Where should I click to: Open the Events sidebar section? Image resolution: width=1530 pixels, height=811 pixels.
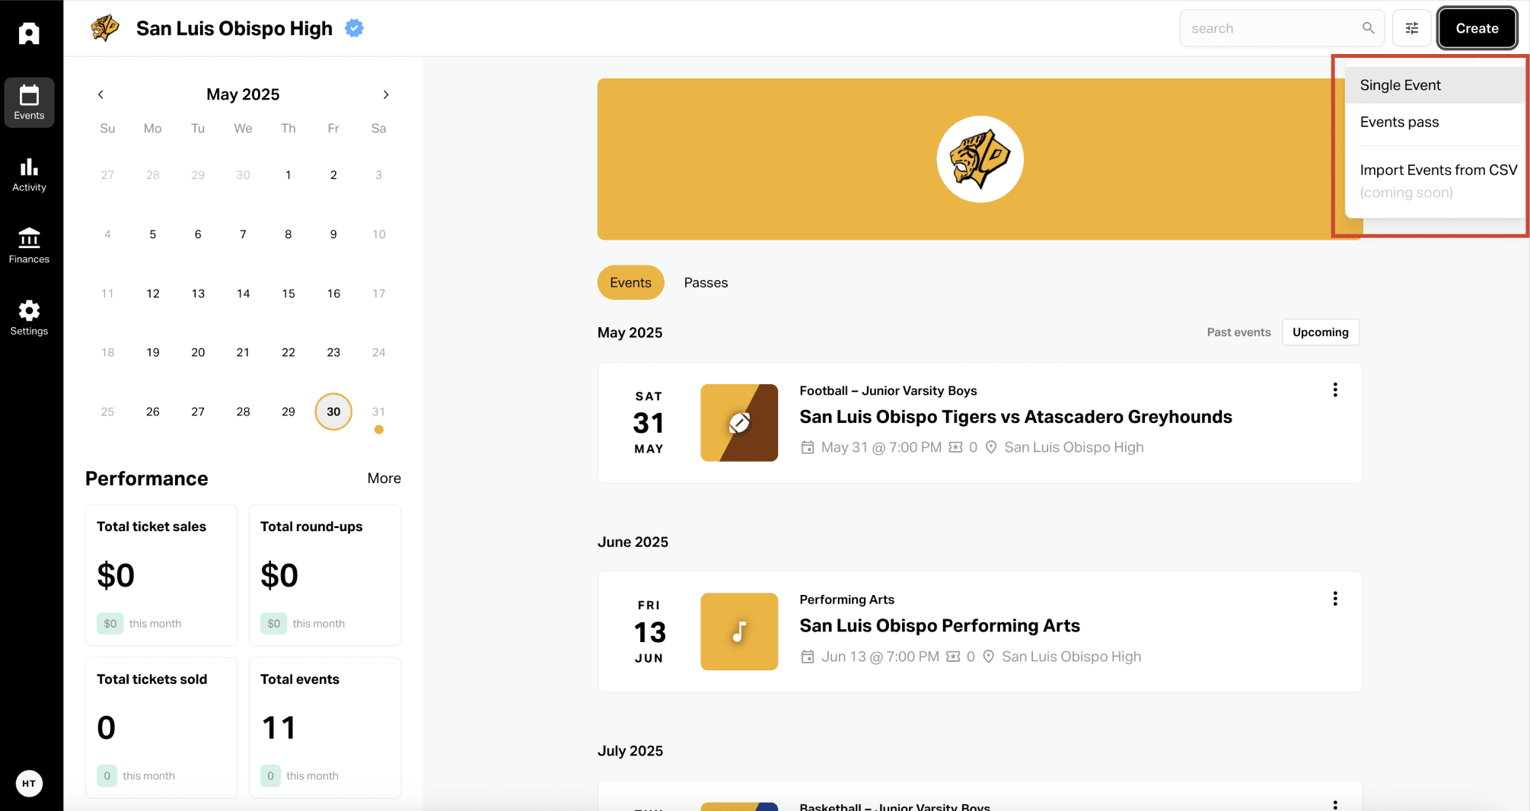[29, 102]
